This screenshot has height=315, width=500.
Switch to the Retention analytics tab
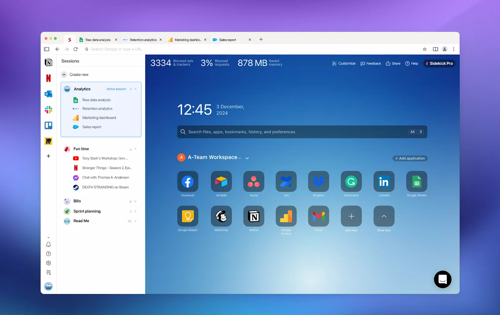143,40
